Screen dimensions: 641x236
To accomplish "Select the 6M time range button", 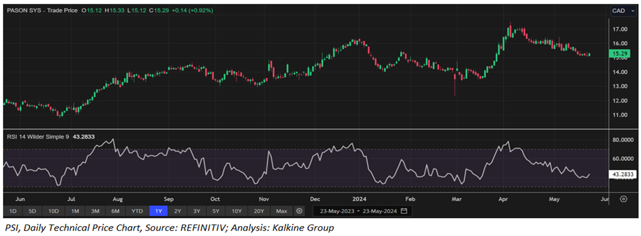I will point(116,211).
